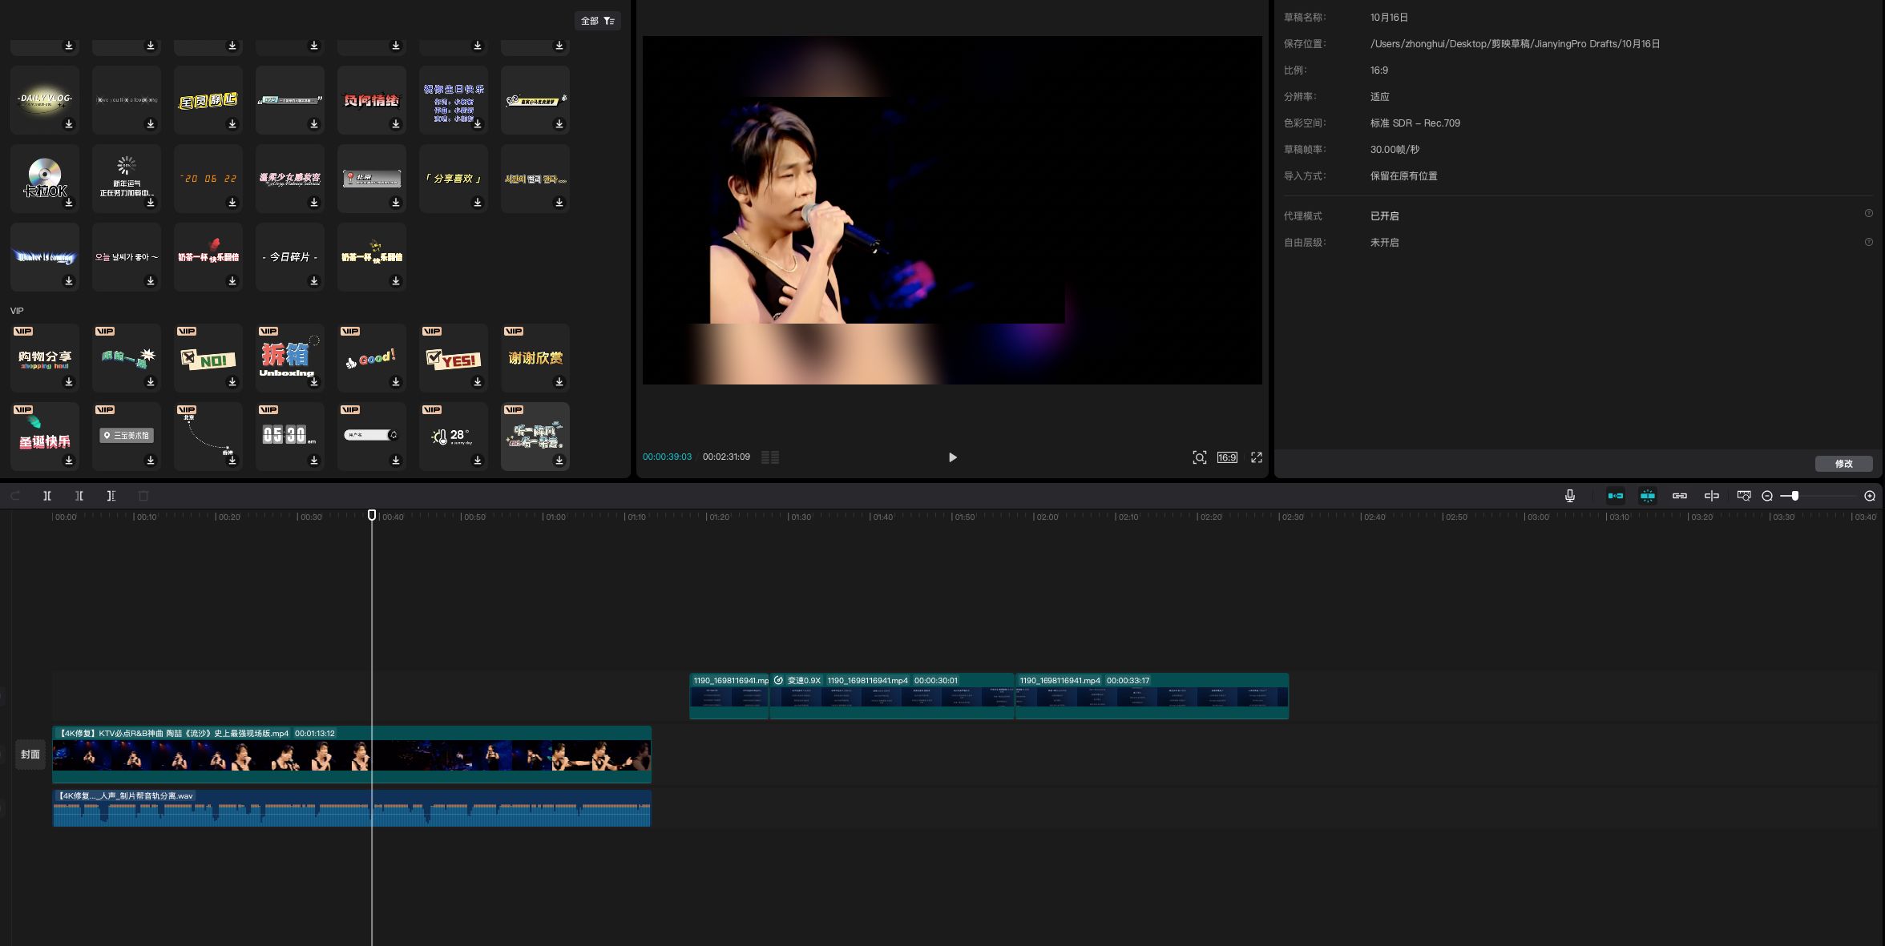Open the 全部 filter dropdown
1885x946 pixels.
pyautogui.click(x=598, y=21)
